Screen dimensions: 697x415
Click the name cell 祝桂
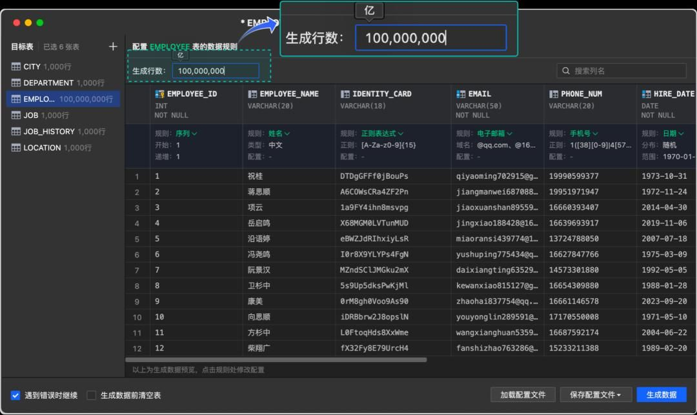click(x=255, y=176)
